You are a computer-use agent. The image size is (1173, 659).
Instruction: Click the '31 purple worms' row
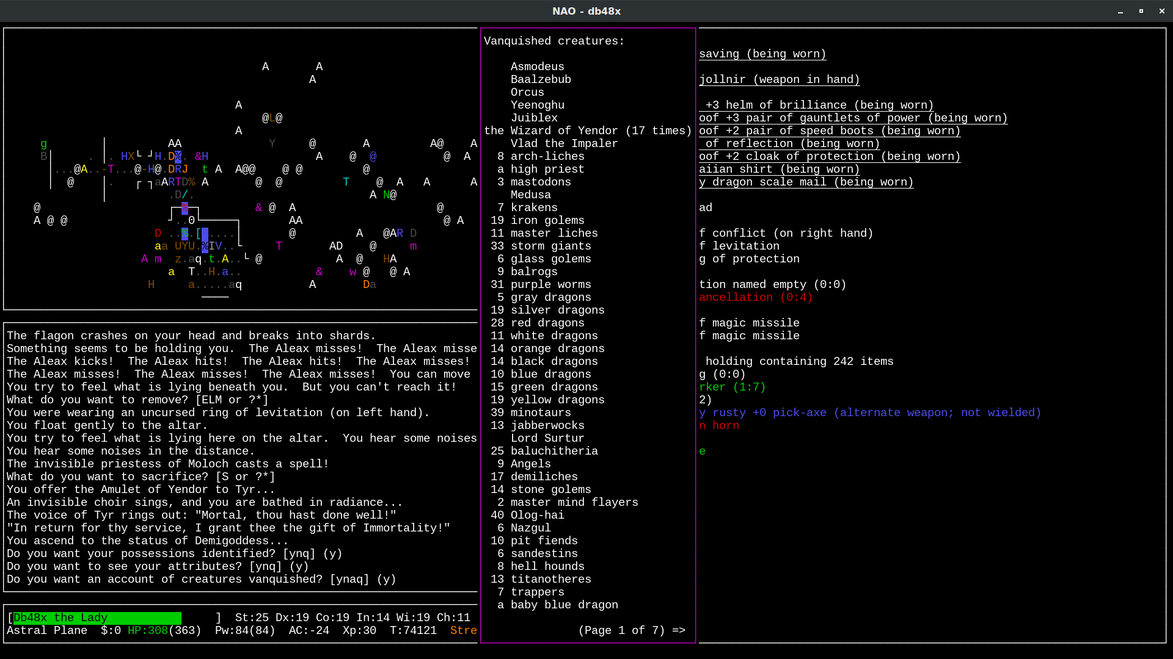pos(541,284)
